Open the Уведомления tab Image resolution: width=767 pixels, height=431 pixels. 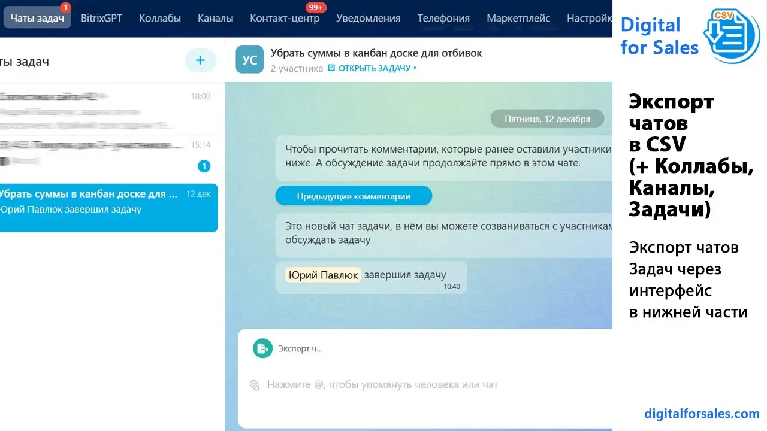pyautogui.click(x=368, y=18)
